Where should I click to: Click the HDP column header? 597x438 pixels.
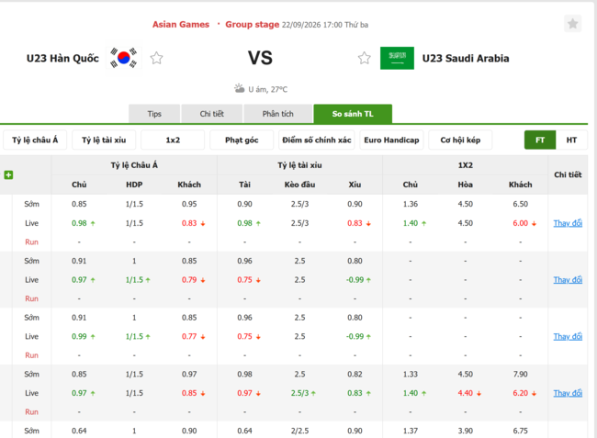click(x=134, y=185)
